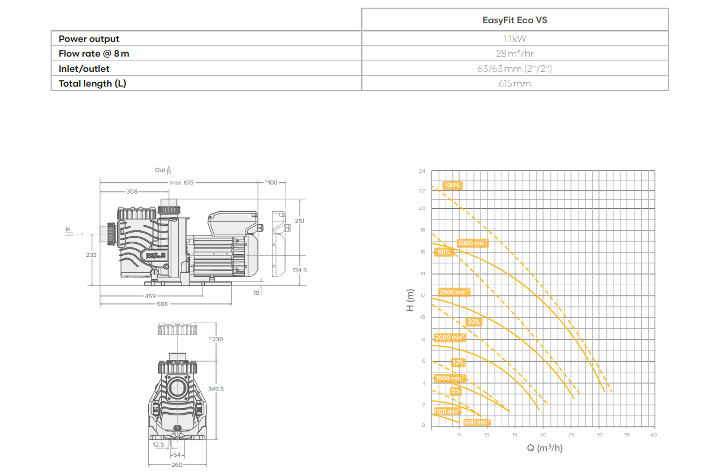Viewport: 725px width, 476px height.
Task: Select the 12% curve label
Action: click(458, 362)
